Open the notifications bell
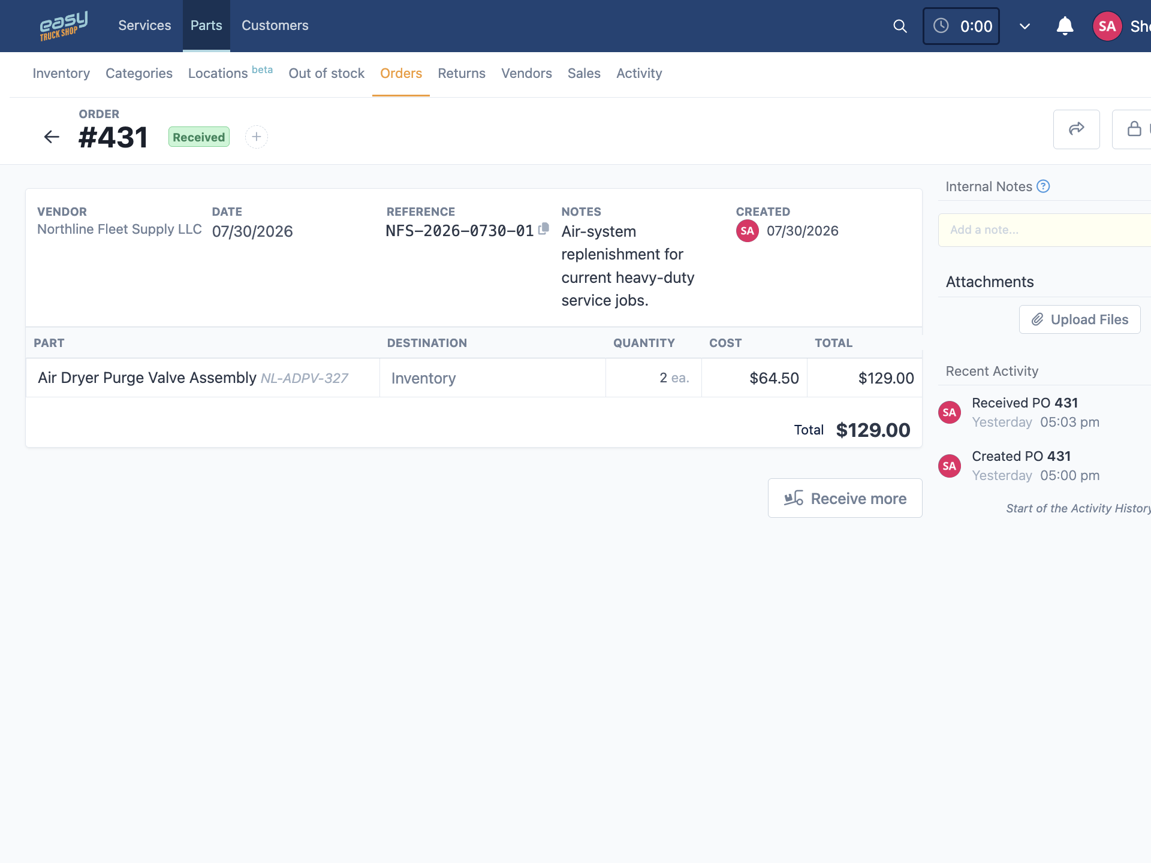Viewport: 1151px width, 863px height. click(1065, 26)
